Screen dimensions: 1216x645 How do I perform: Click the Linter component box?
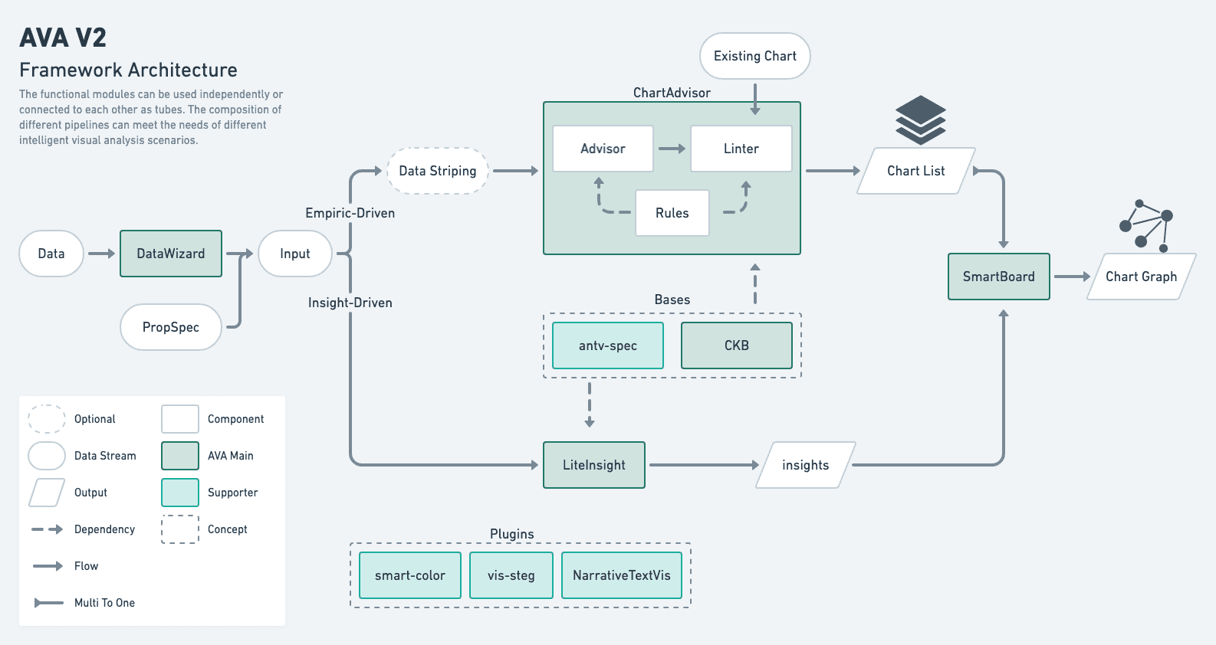741,149
